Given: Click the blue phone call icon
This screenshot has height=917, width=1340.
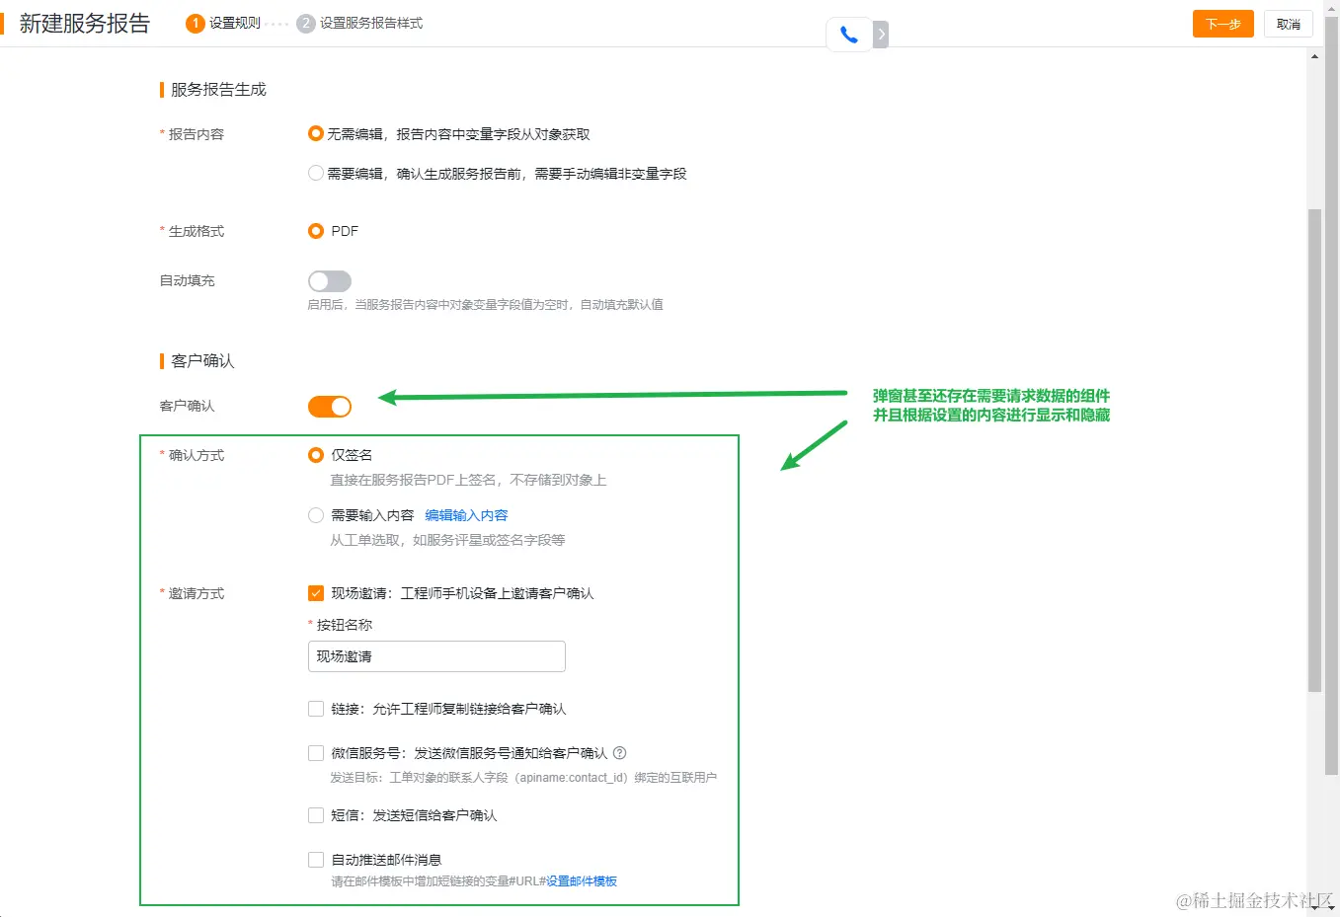Looking at the screenshot, I should [x=848, y=35].
